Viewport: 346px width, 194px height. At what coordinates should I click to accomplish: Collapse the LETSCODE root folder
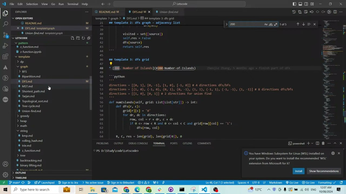(x=21, y=38)
